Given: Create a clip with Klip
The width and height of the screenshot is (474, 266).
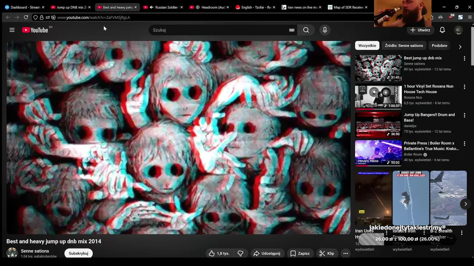Looking at the screenshot, I should click(x=327, y=253).
